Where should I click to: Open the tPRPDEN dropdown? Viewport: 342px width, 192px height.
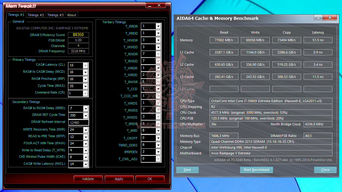click(158, 152)
